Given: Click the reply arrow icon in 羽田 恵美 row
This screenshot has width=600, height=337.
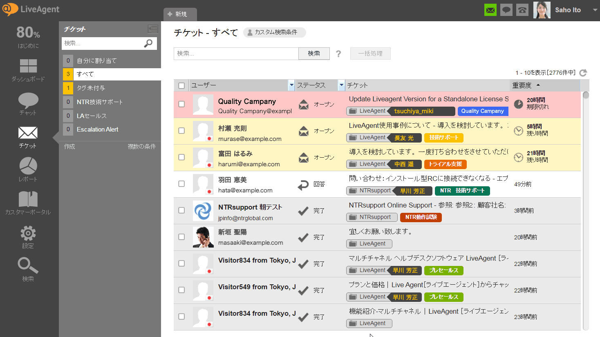Looking at the screenshot, I should pos(303,185).
